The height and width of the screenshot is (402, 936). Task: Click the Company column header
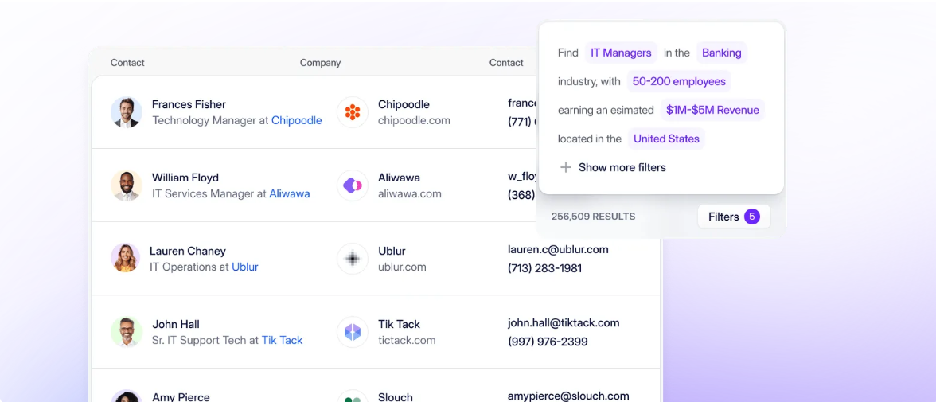[321, 63]
